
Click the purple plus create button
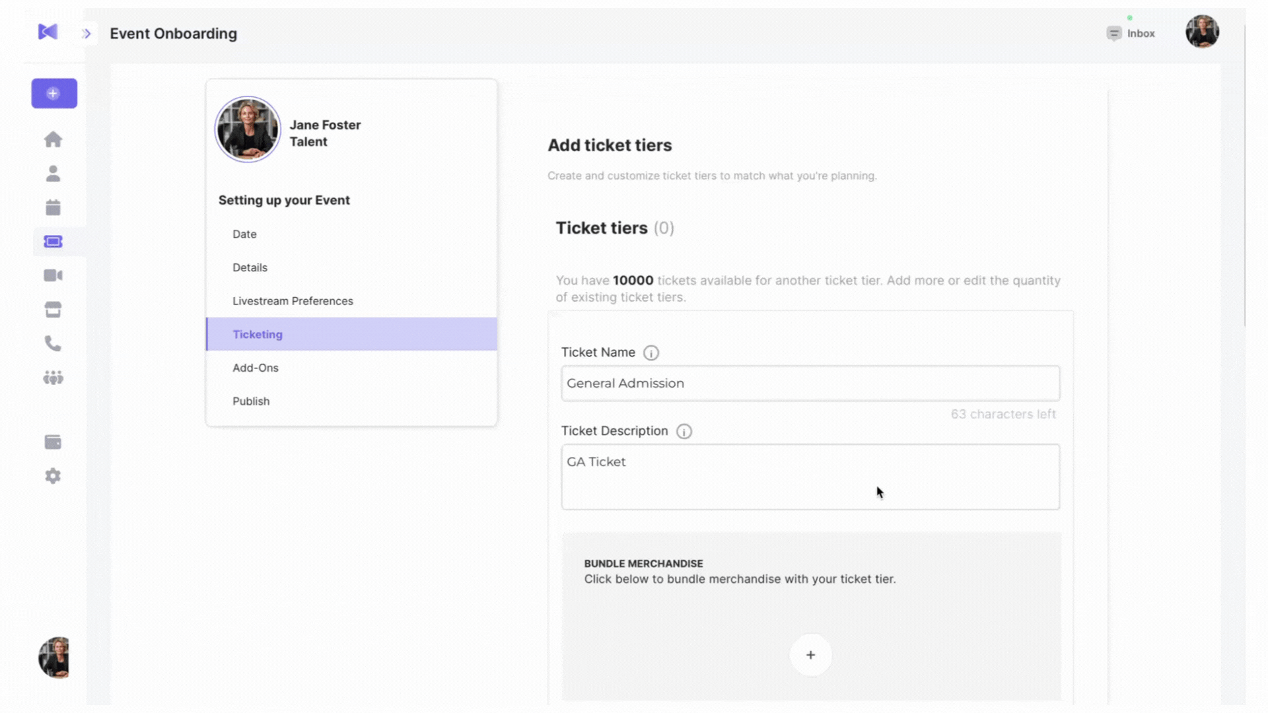[54, 94]
